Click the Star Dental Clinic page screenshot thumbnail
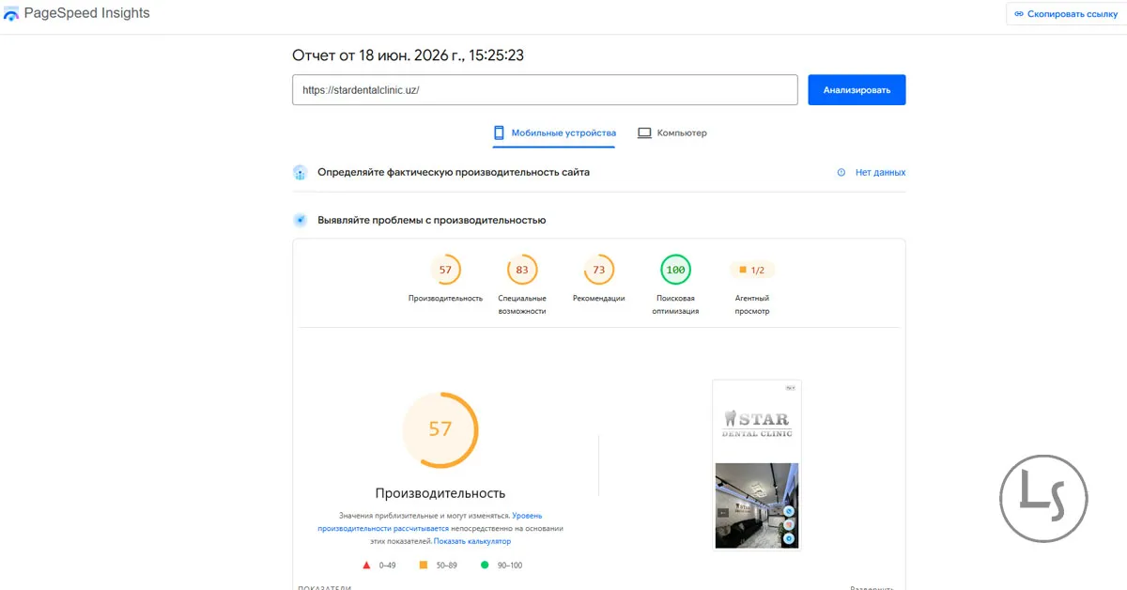This screenshot has height=590, width=1127. click(757, 465)
